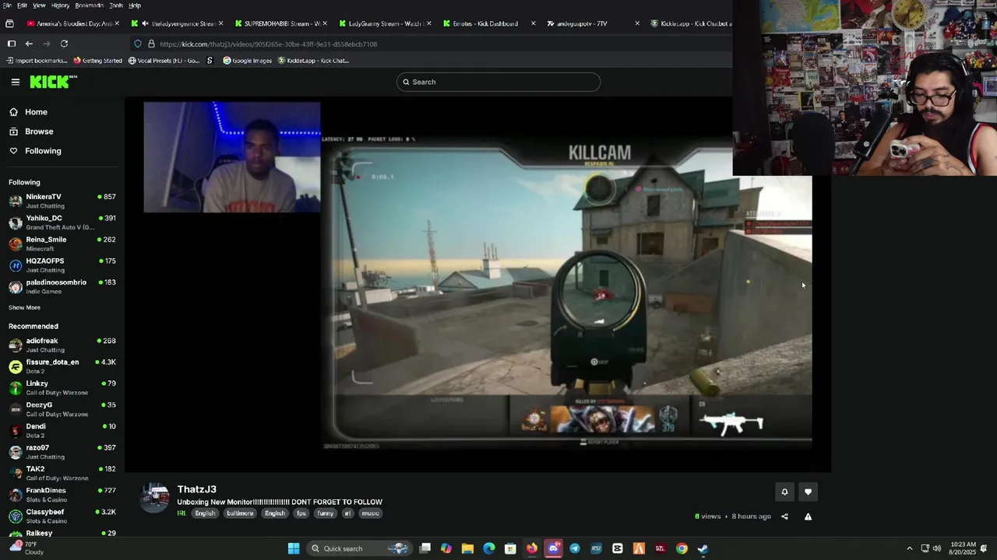Open the Tools menu

coord(116,5)
